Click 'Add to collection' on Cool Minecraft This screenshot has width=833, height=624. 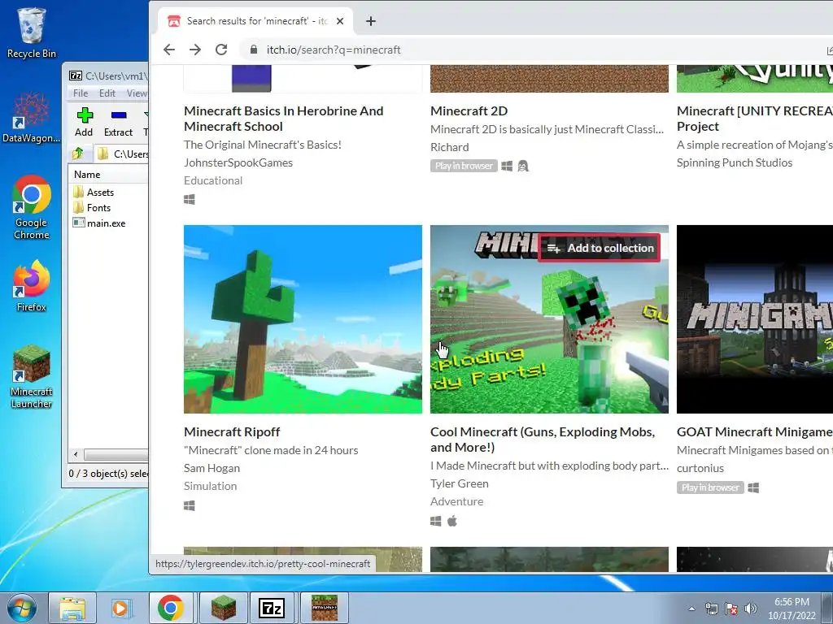(x=600, y=248)
